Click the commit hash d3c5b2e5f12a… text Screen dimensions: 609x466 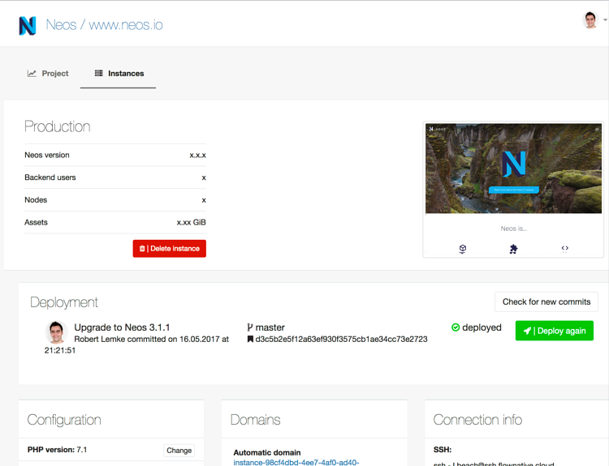tap(341, 340)
